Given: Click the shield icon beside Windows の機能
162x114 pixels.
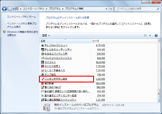Looking at the screenshot, I should pyautogui.click(x=4, y=32).
